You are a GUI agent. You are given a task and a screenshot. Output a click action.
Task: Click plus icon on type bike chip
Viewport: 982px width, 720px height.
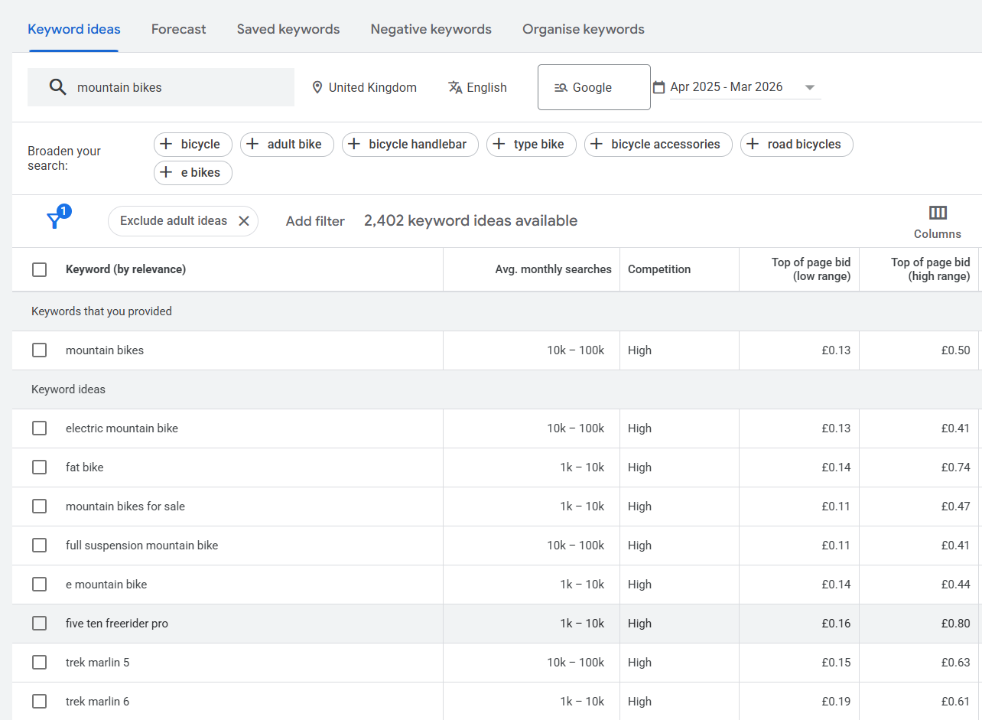click(499, 145)
